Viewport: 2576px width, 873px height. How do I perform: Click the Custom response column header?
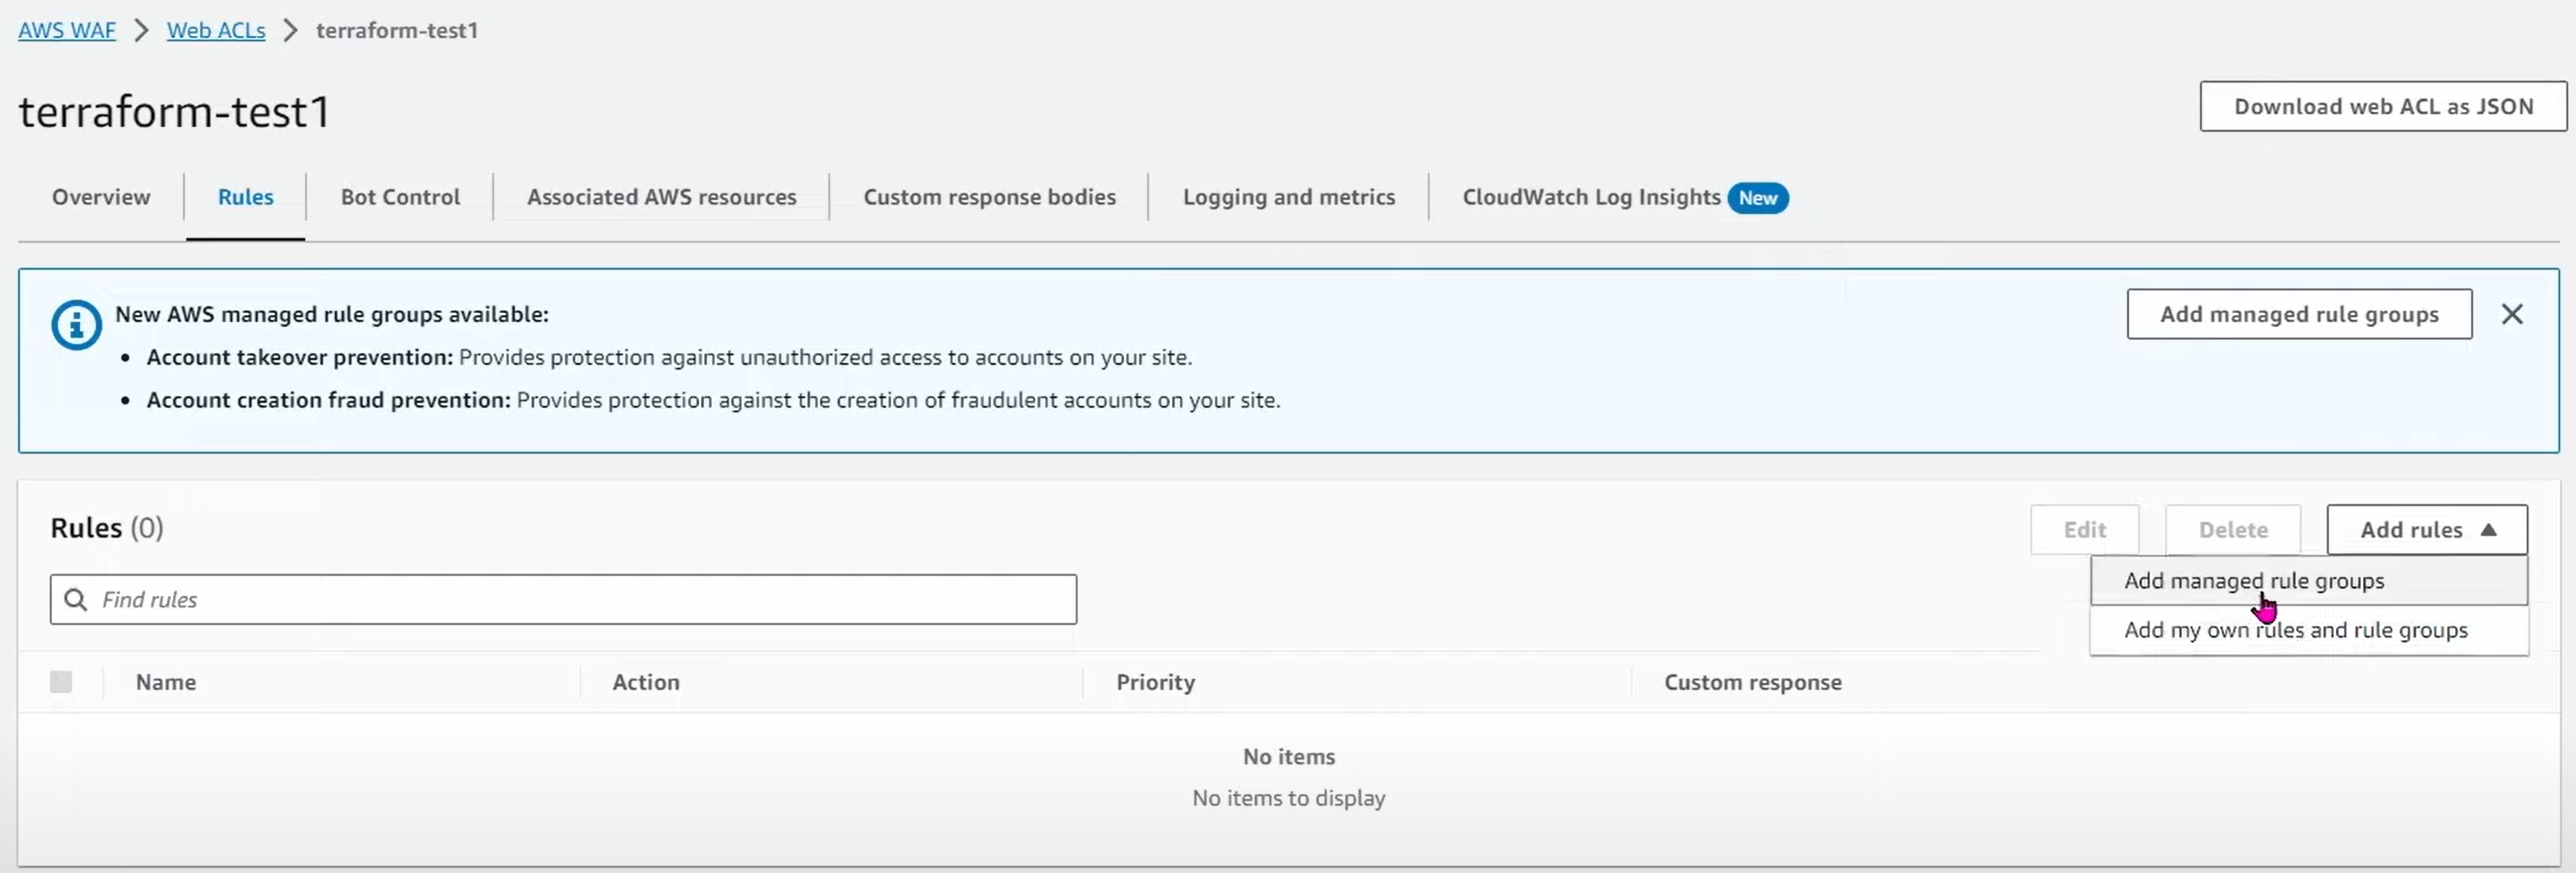pyautogui.click(x=1752, y=682)
